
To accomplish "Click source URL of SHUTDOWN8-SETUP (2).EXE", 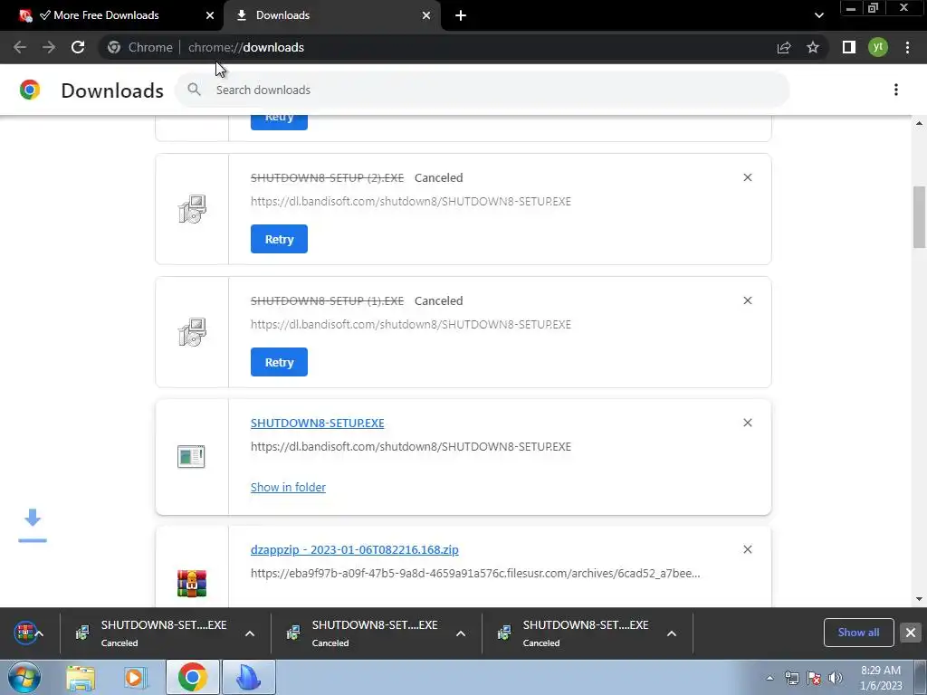I will click(x=411, y=202).
